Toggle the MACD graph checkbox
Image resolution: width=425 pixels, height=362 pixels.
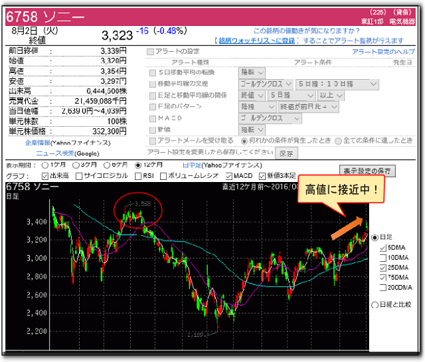click(229, 176)
